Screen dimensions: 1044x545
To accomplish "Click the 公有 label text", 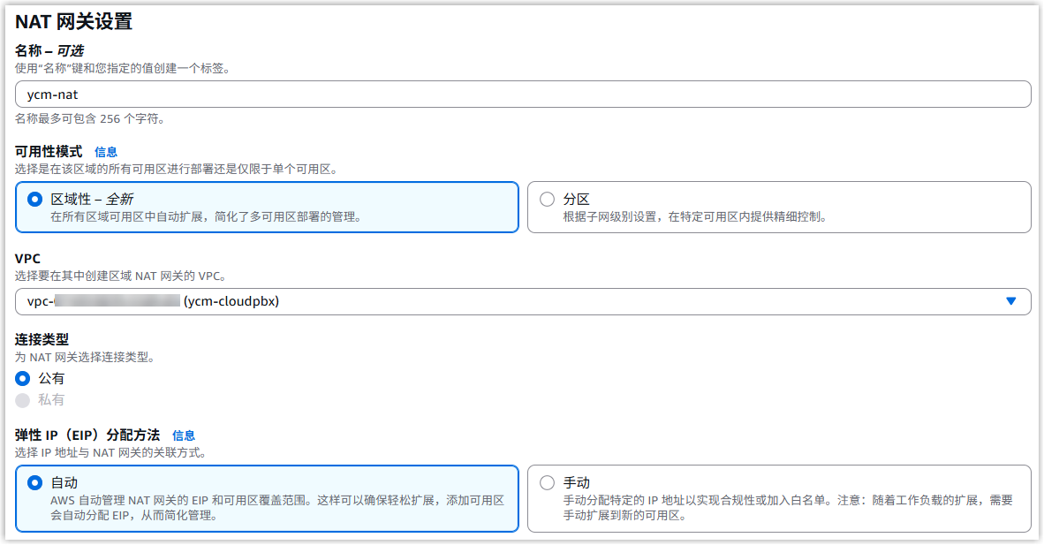I will [51, 378].
